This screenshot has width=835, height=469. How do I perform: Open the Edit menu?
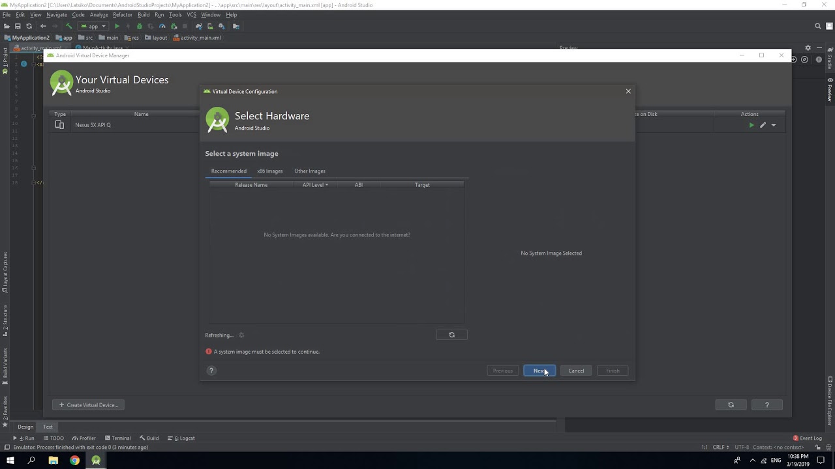[x=20, y=14]
